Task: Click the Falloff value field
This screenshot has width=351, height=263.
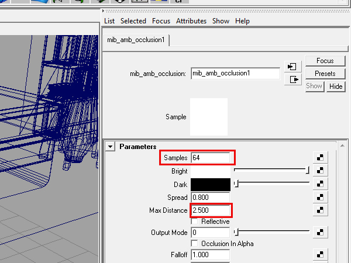Action: 211,255
